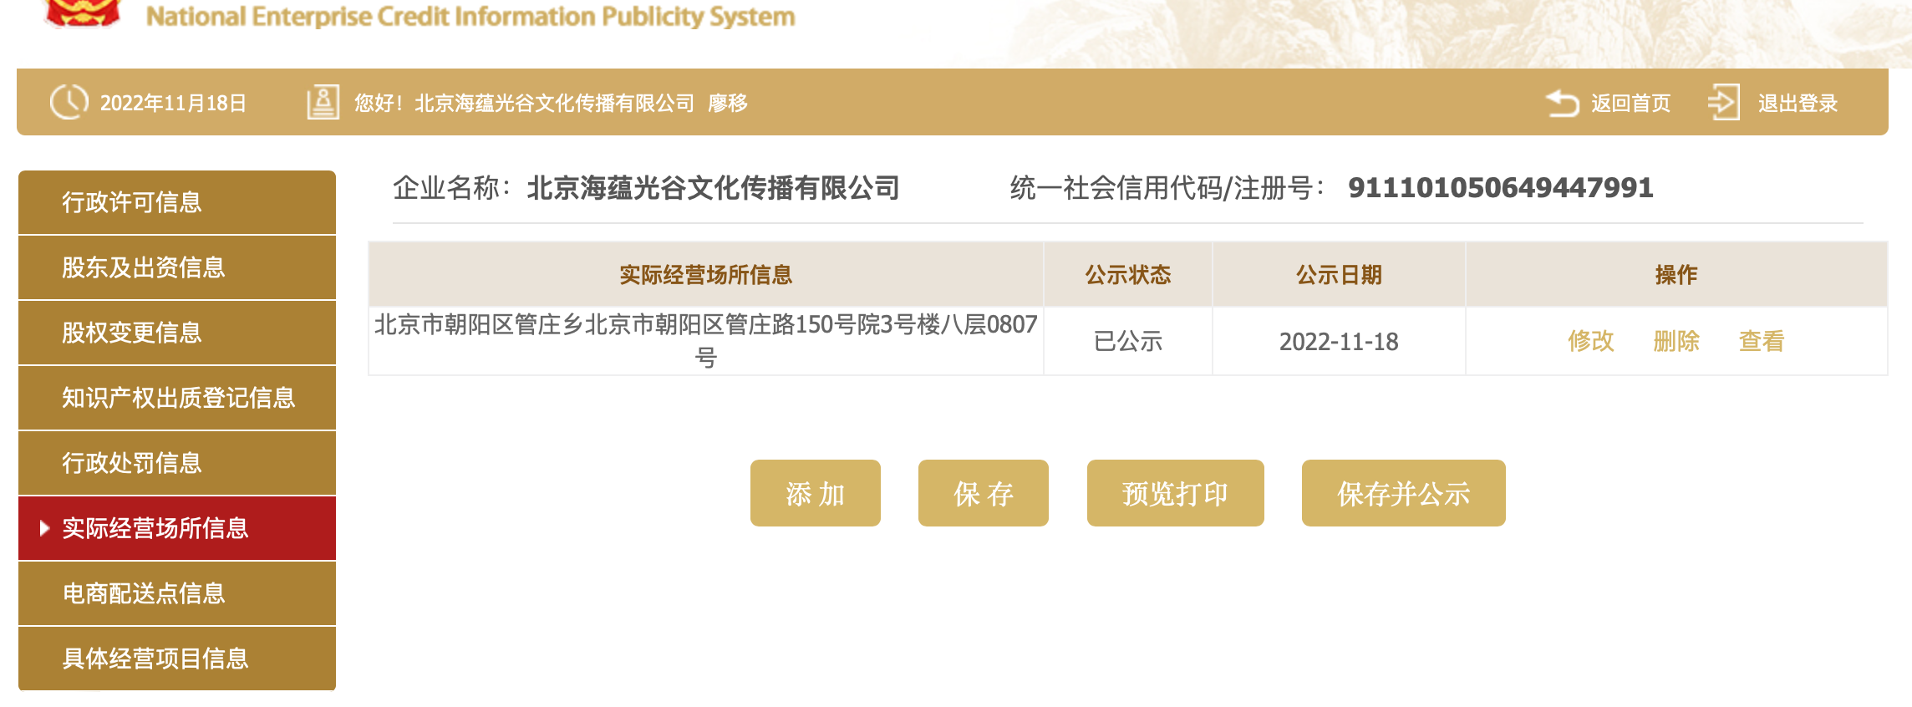Open 行政处罚信息 in the sidebar
The height and width of the screenshot is (707, 1912).
tap(177, 463)
